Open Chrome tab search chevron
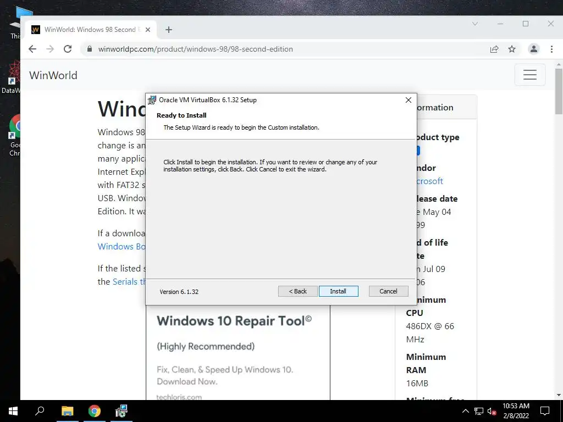The height and width of the screenshot is (422, 563). (x=475, y=24)
